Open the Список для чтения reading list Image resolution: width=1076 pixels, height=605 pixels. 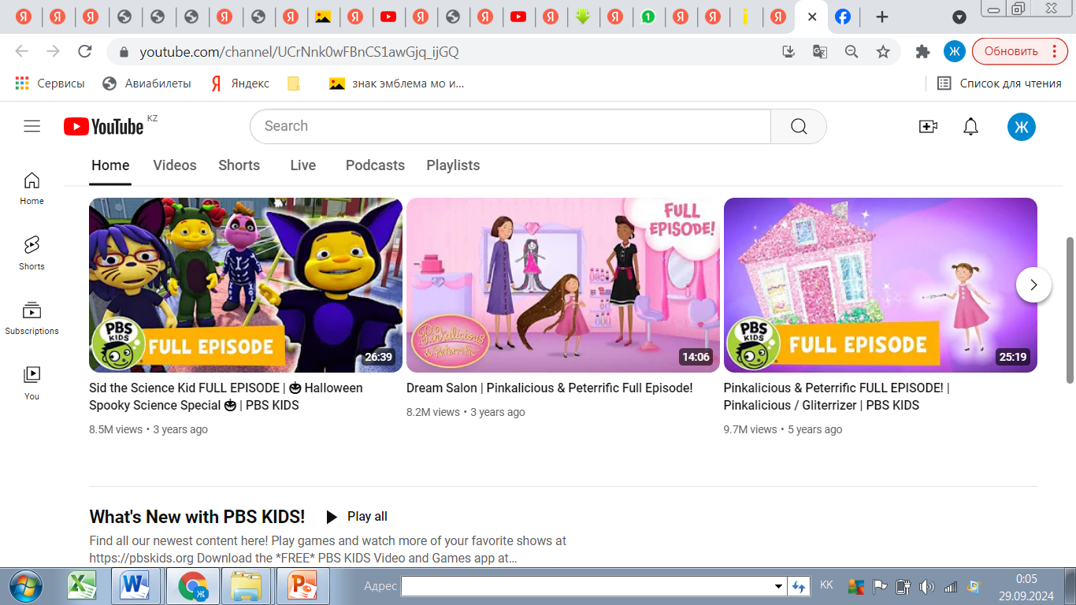(1000, 84)
